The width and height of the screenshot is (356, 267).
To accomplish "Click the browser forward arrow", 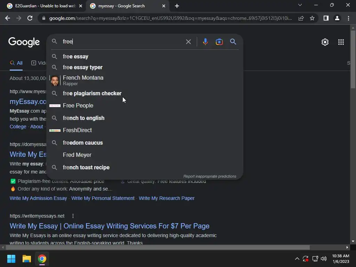I will tap(19, 18).
